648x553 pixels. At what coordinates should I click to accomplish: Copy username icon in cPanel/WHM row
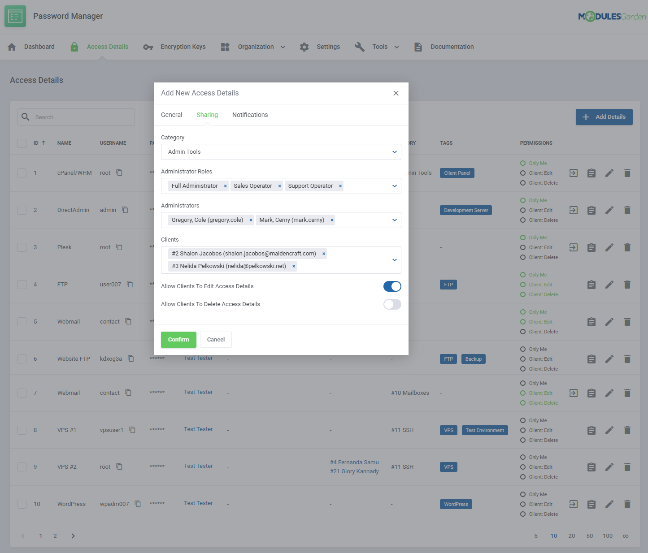coord(119,173)
